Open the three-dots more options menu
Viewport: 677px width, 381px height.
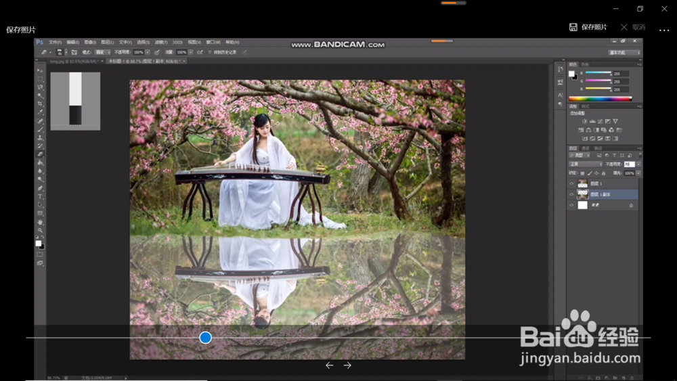(664, 30)
